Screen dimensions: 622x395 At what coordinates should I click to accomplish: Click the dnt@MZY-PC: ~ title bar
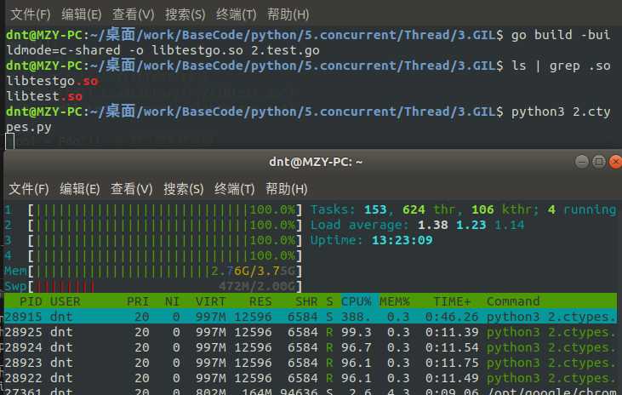[316, 162]
